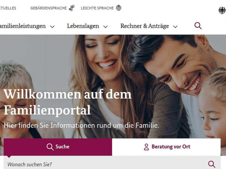
Task: Open search via navigation magnifier icon
Action: point(198,26)
